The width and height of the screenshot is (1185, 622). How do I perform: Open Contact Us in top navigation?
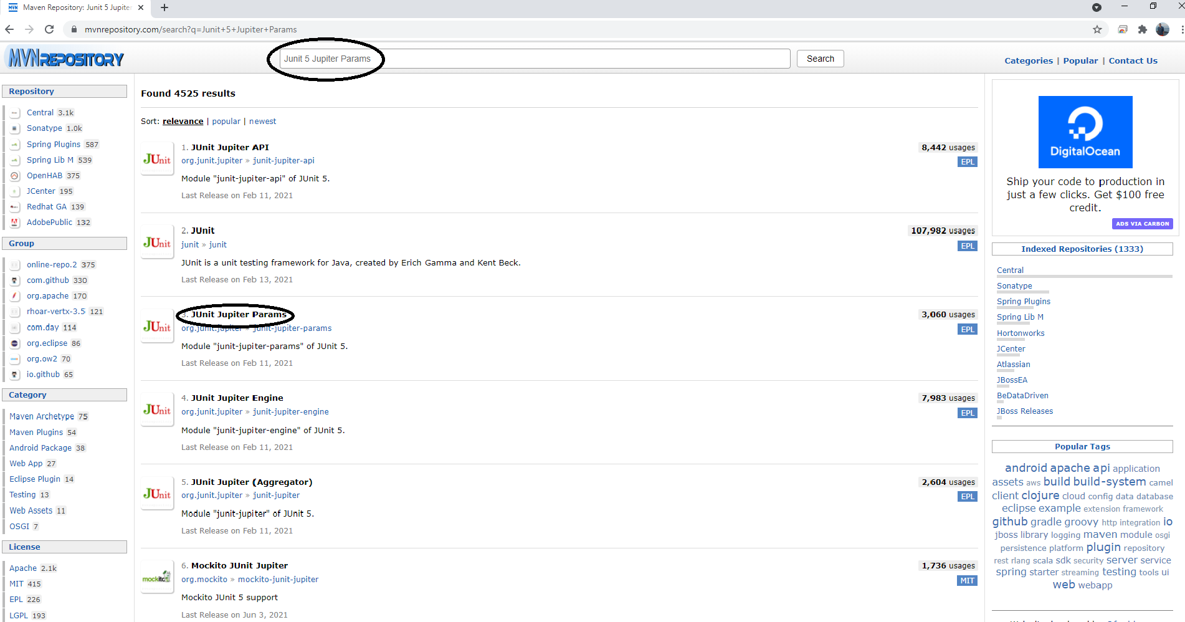pyautogui.click(x=1133, y=60)
